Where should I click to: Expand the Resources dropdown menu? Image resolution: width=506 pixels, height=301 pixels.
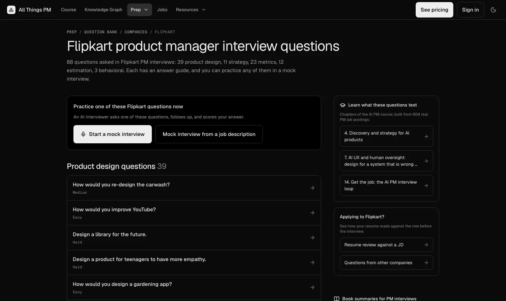pyautogui.click(x=191, y=10)
